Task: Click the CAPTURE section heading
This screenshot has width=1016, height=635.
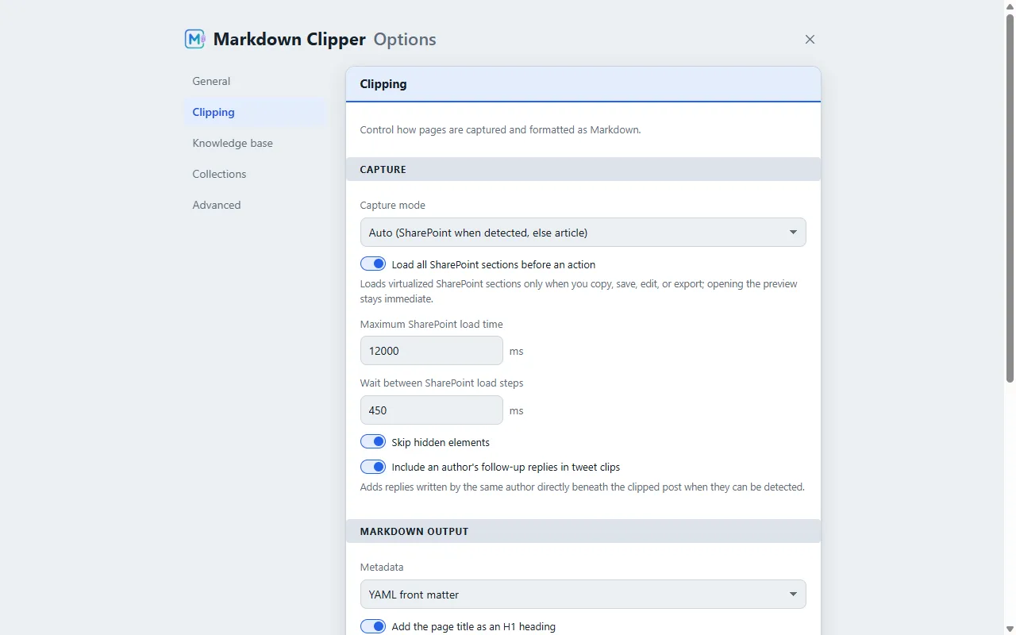Action: [383, 169]
